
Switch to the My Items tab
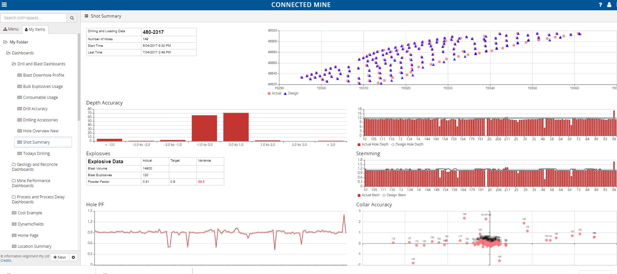pos(35,30)
